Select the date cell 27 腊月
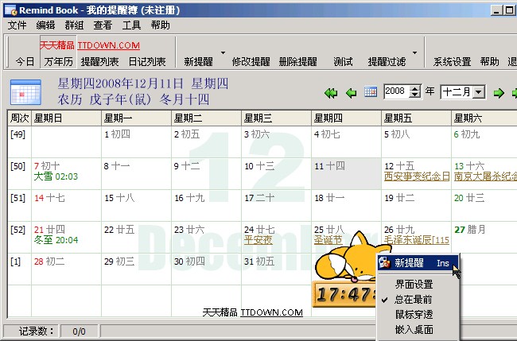The height and width of the screenshot is (341, 517). point(484,237)
